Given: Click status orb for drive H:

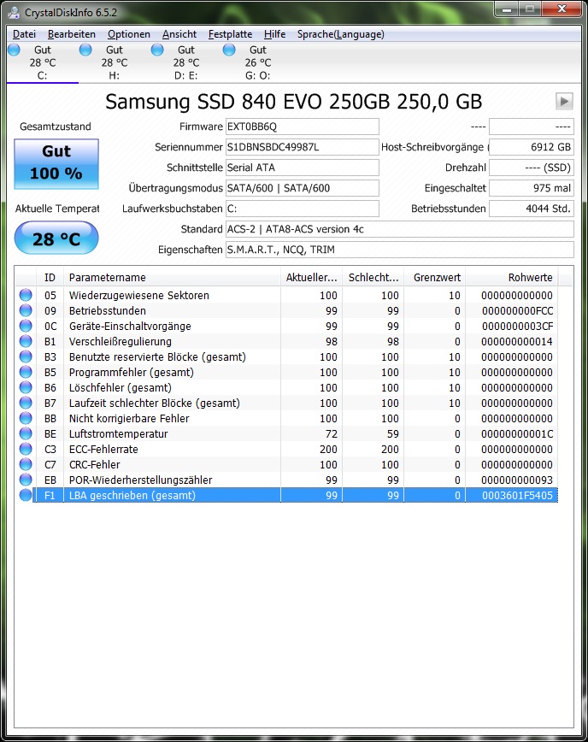Looking at the screenshot, I should click(85, 50).
